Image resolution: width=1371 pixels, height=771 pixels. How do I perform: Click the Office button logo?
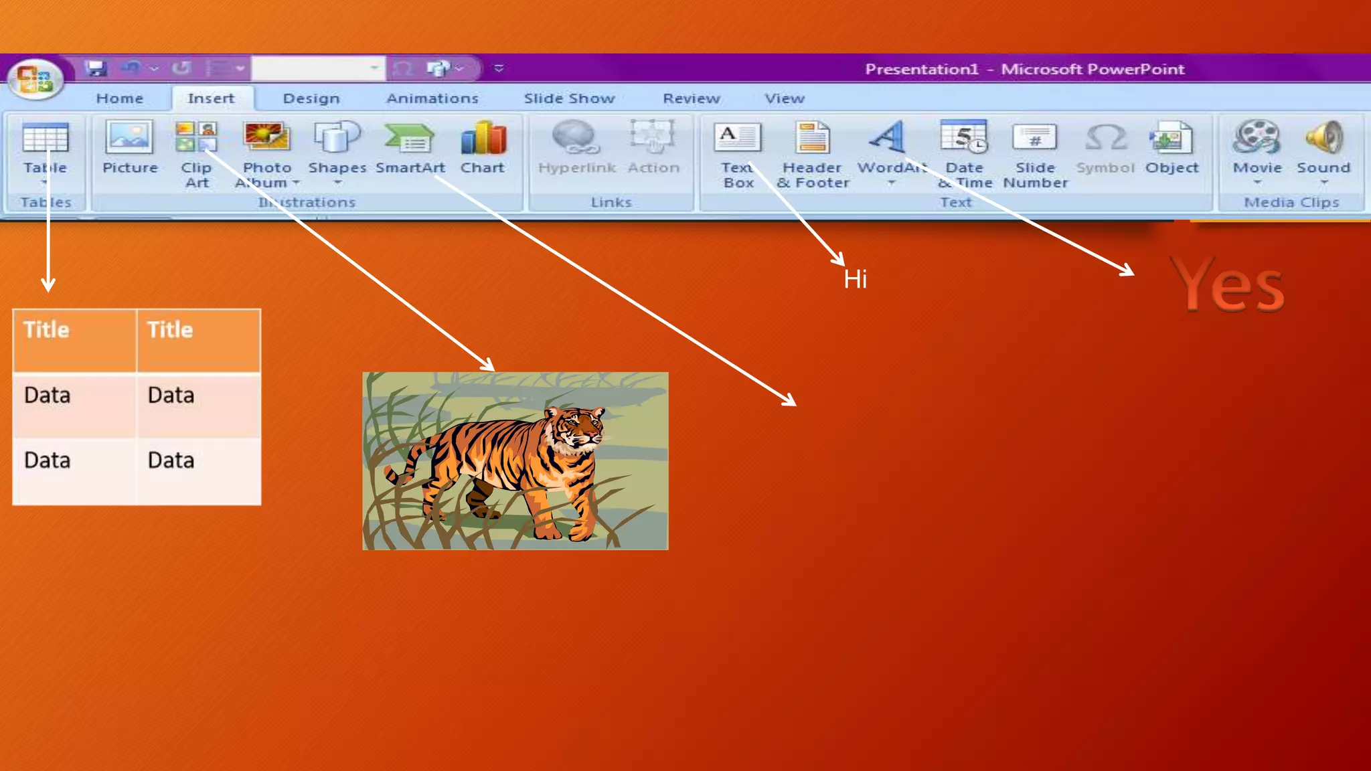point(35,80)
